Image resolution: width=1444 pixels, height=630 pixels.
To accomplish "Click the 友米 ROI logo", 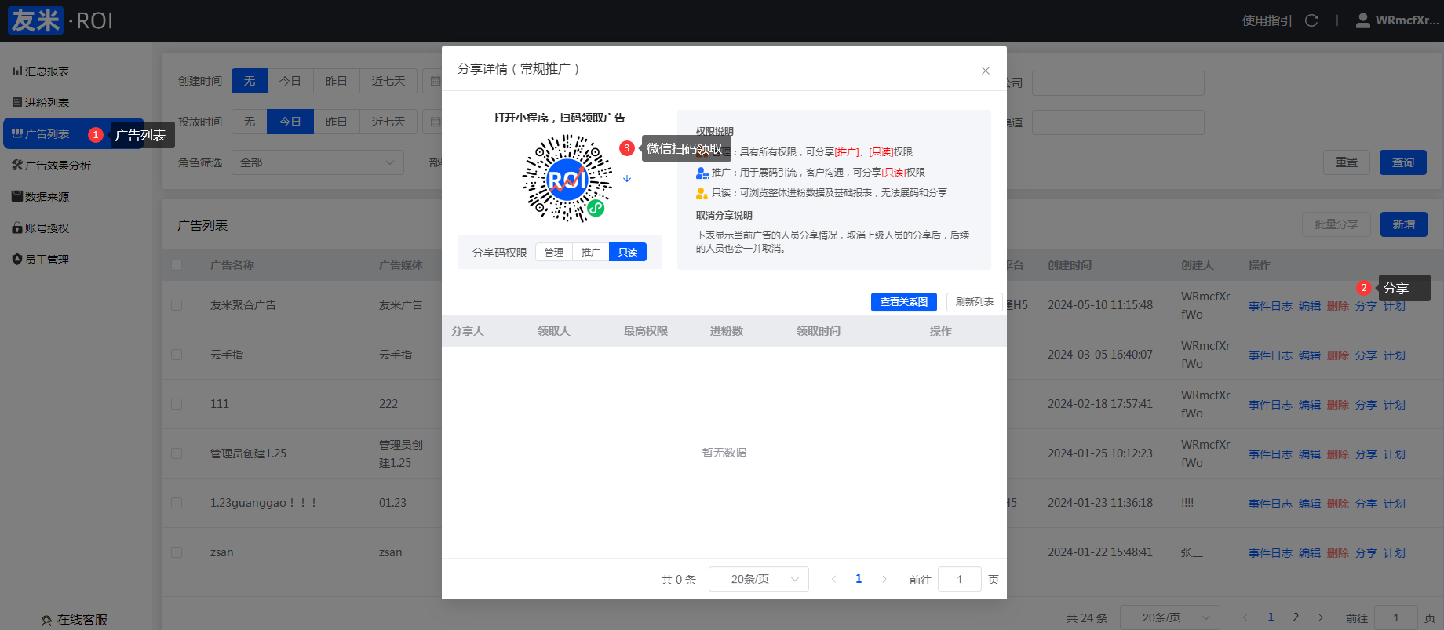I will click(x=60, y=20).
